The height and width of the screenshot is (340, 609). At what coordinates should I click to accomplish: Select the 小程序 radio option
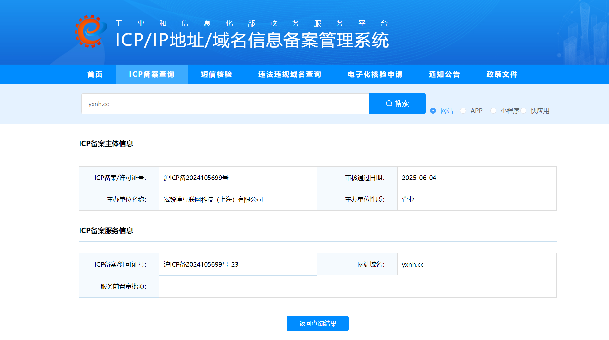pos(493,111)
